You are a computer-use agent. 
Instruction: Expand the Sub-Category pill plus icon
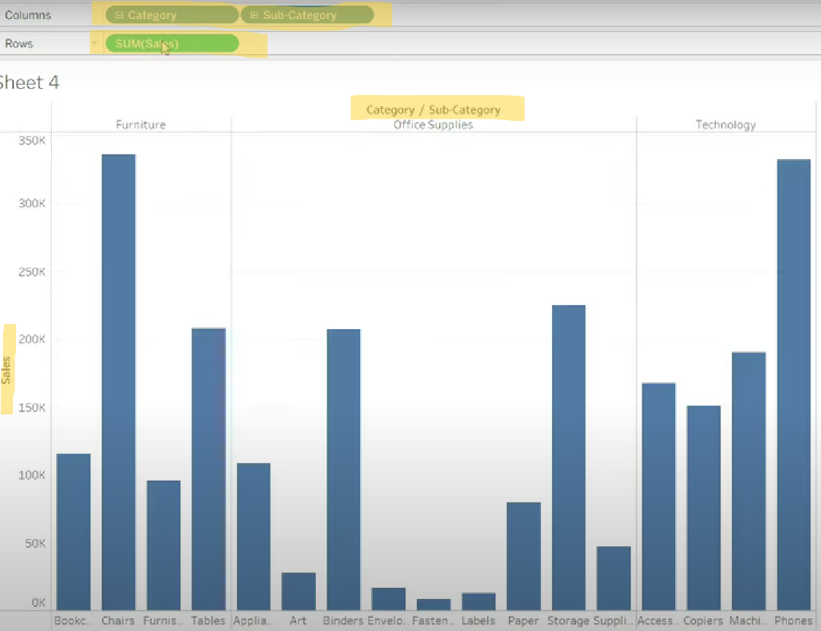point(253,14)
